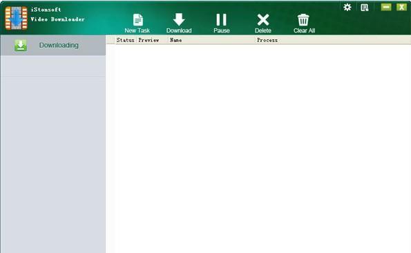Create a New Task

click(x=137, y=23)
